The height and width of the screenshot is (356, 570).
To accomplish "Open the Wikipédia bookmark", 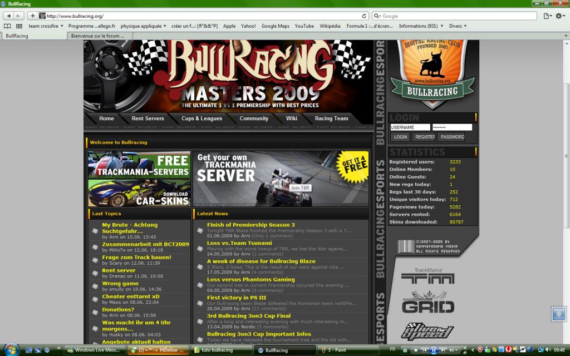I will tap(330, 26).
